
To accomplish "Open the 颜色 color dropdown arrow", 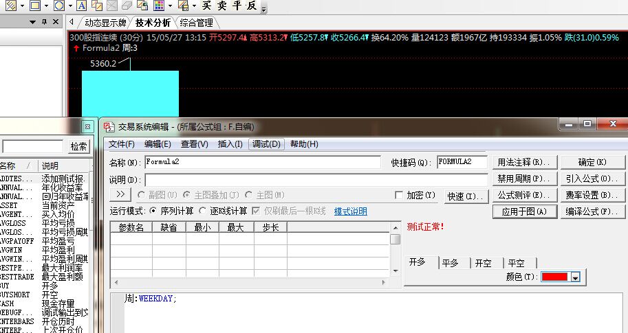I will (576, 277).
